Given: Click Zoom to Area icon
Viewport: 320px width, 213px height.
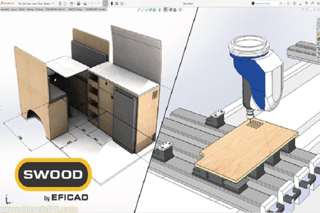Looking at the screenshot, I should [x=143, y=10].
